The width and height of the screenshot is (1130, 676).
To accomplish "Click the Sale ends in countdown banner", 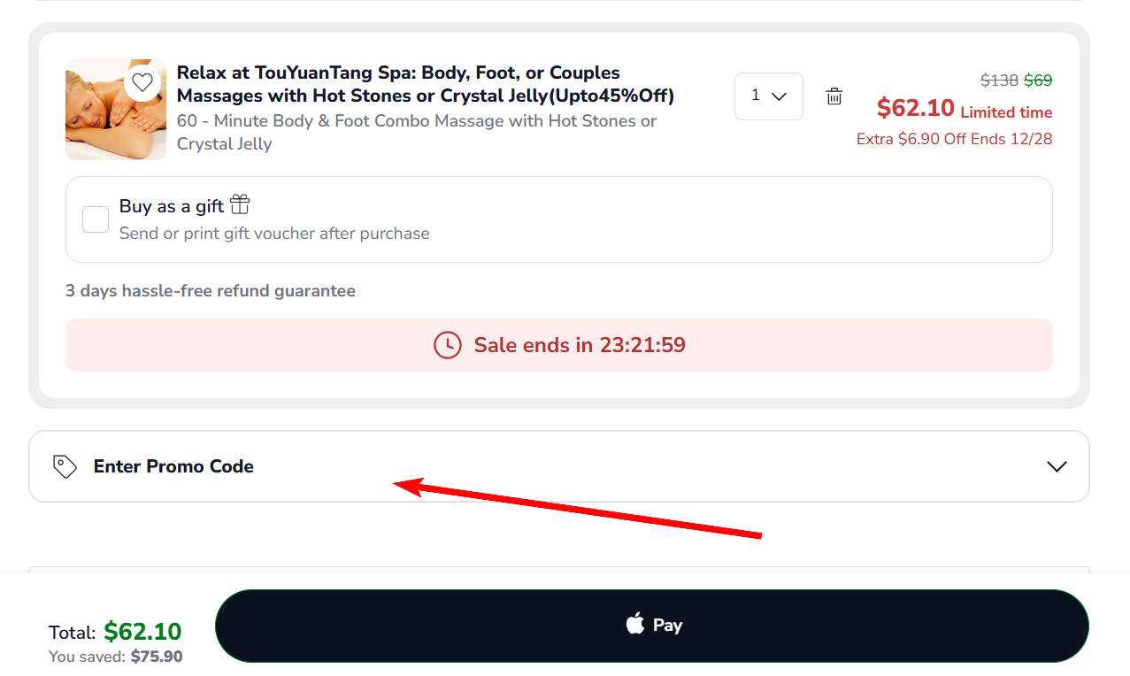I will [558, 345].
